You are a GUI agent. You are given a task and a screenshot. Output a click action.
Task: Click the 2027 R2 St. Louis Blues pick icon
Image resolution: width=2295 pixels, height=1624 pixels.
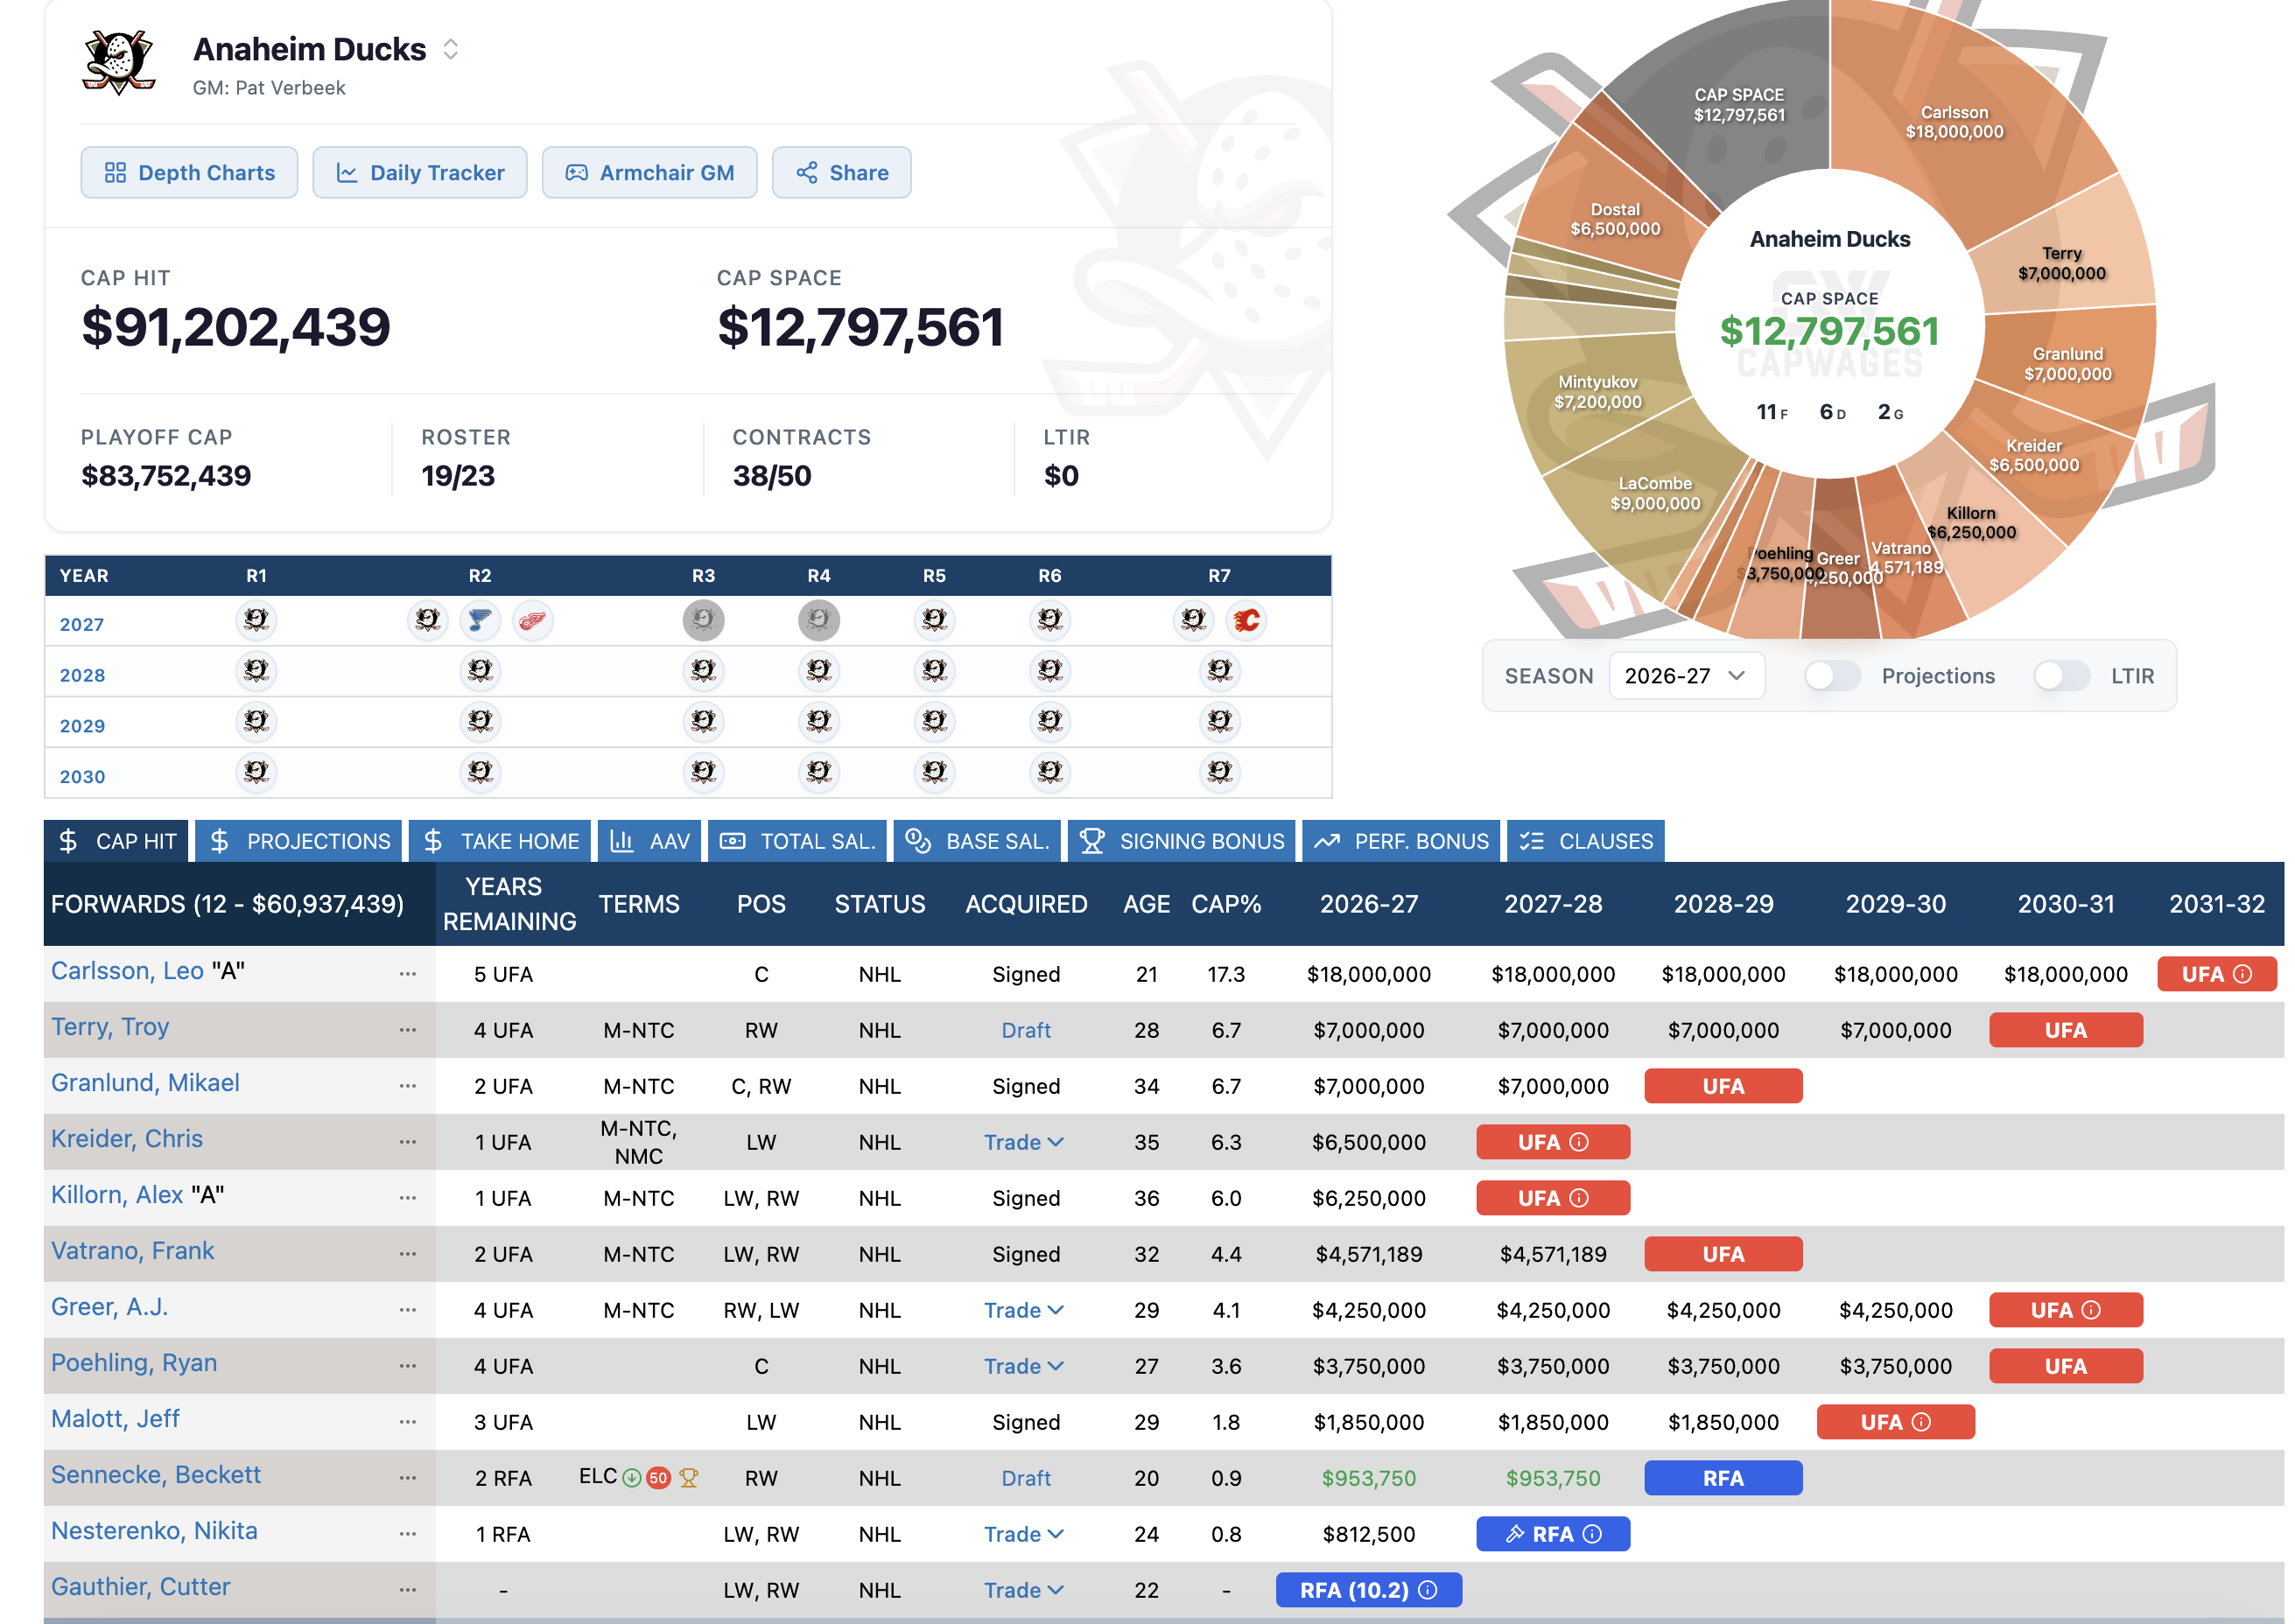(x=481, y=620)
